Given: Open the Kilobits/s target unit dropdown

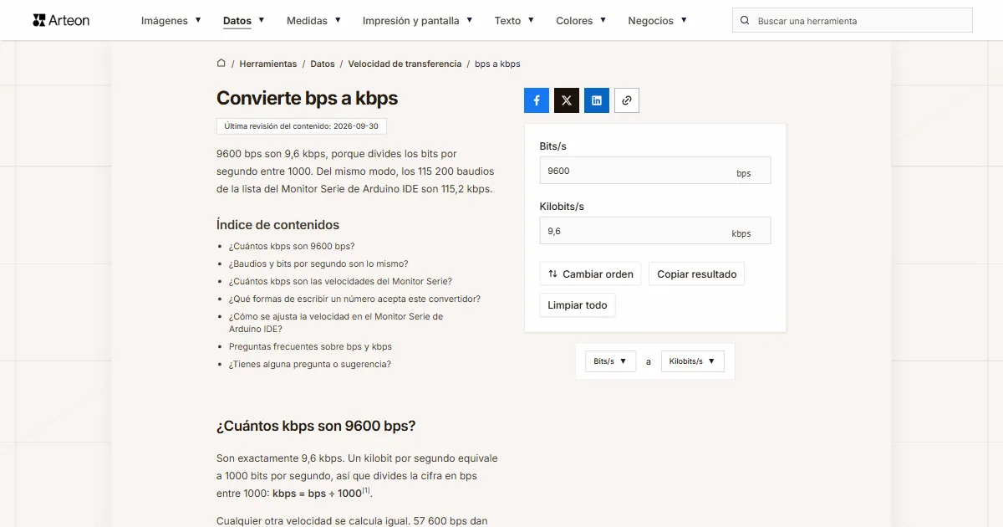Looking at the screenshot, I should click(692, 361).
